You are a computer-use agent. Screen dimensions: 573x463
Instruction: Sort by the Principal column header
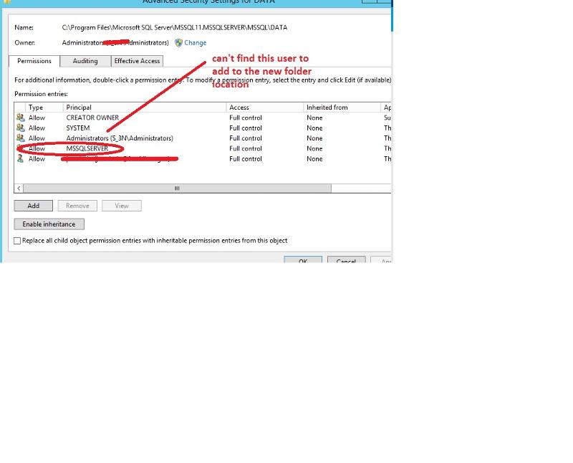tap(145, 108)
